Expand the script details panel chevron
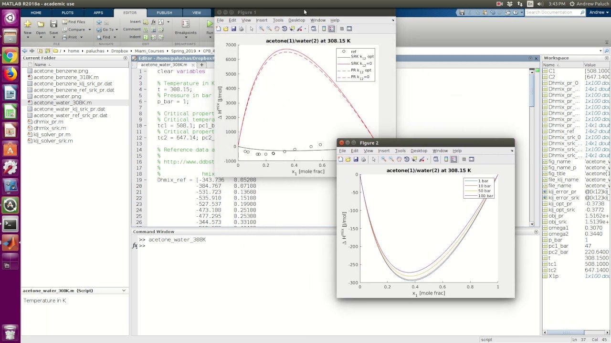611x343 pixels. tap(124, 291)
